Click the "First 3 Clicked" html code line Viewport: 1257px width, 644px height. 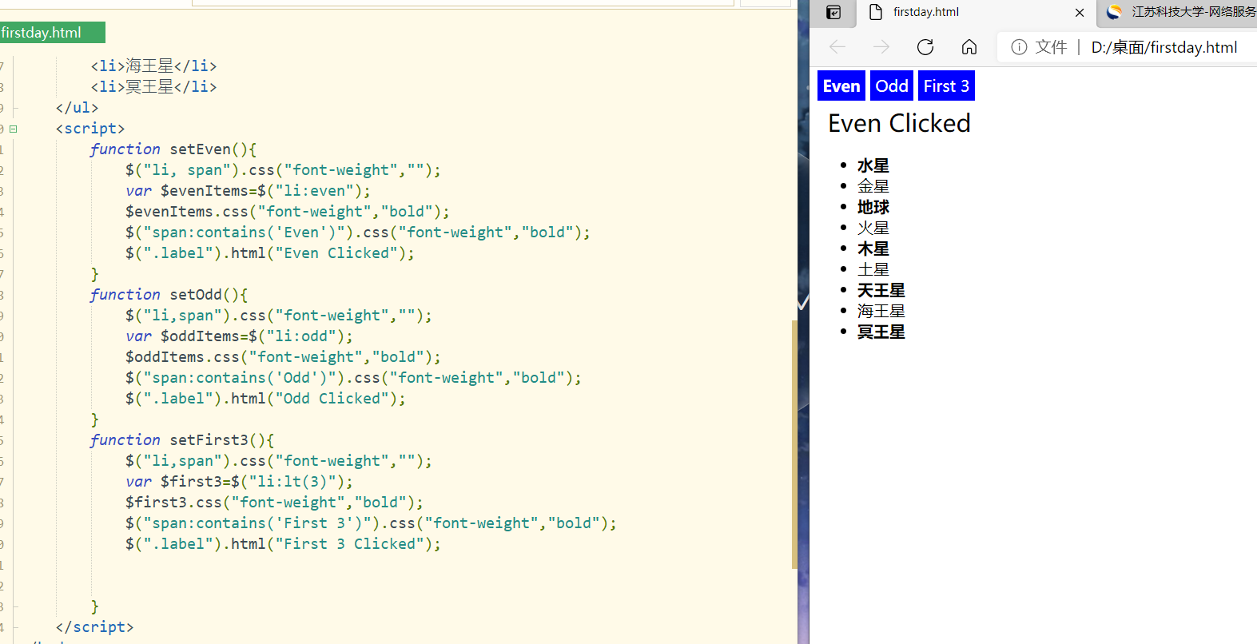point(283,544)
